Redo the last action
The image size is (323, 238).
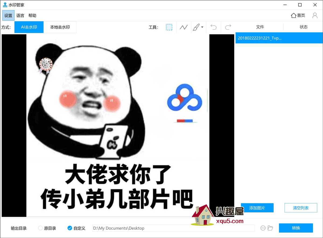228,27
